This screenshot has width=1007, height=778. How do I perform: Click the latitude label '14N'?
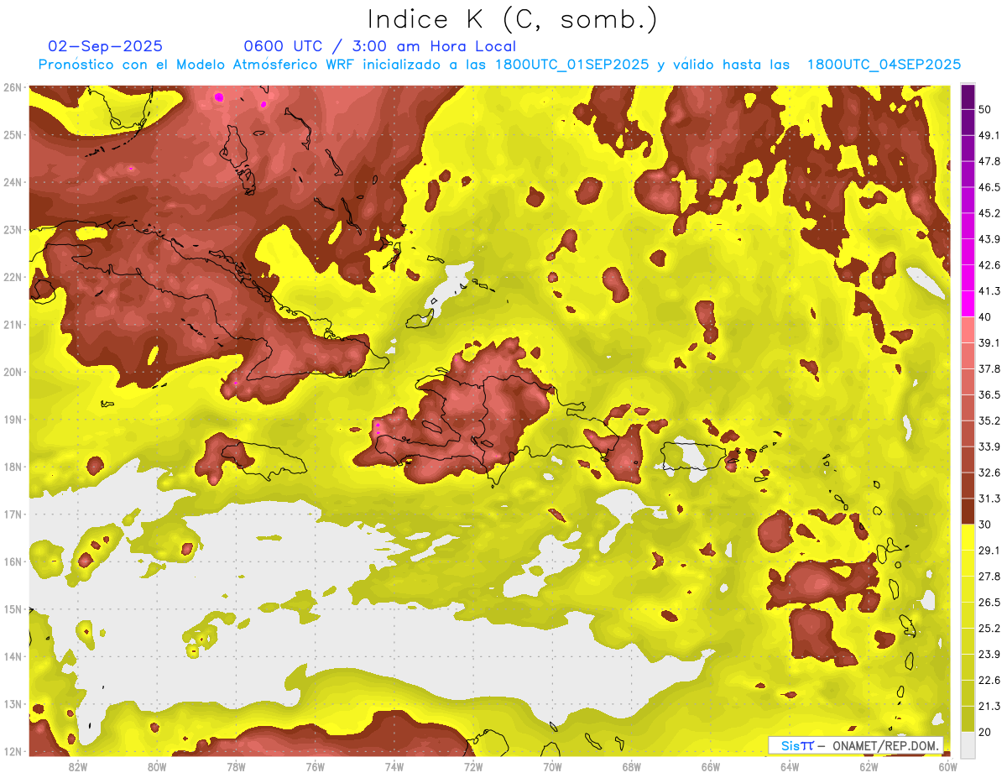(x=13, y=656)
